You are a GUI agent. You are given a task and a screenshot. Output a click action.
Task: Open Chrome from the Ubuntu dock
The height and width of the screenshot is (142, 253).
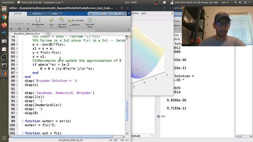coord(4,17)
